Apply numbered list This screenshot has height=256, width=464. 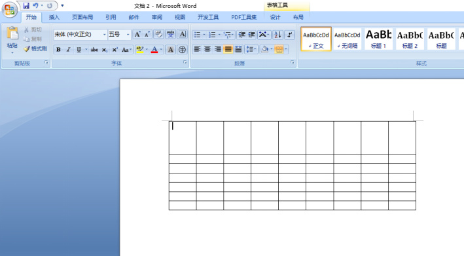[x=212, y=35]
